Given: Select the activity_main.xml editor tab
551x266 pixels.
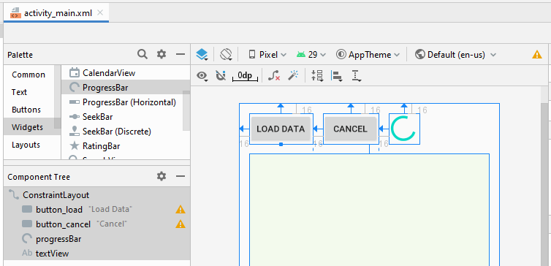Looking at the screenshot, I should point(56,13).
